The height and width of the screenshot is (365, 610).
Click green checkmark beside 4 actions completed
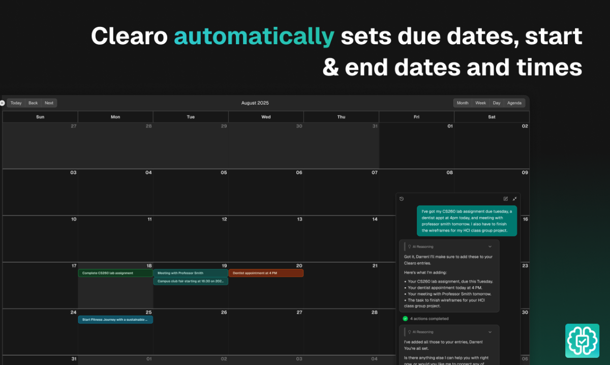[x=405, y=319]
